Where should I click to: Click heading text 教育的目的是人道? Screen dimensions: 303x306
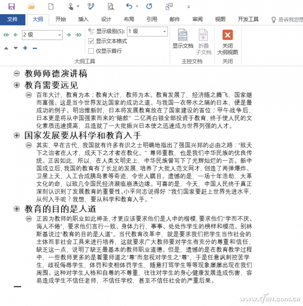tap(60, 209)
